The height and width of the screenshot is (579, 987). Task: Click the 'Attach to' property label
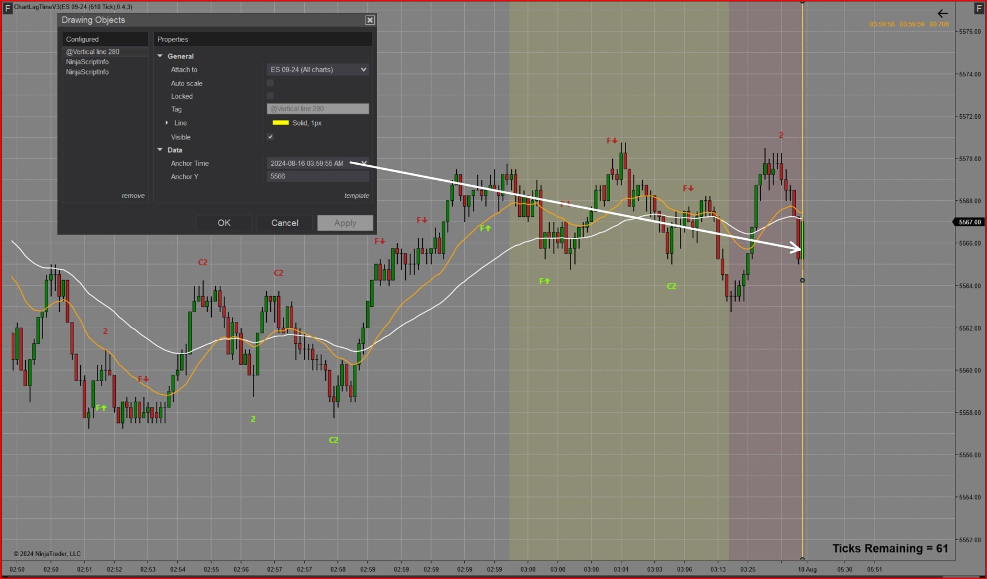(x=184, y=69)
